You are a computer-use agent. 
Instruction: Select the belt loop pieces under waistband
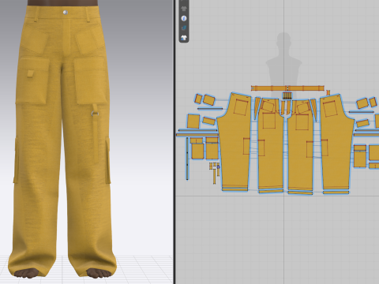287,95
